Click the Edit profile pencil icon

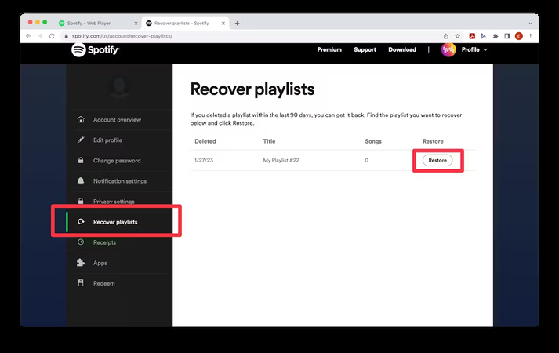(x=81, y=140)
